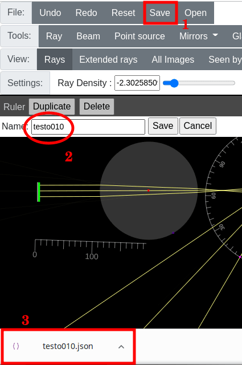Select the Point source tool
The height and width of the screenshot is (365, 242).
tap(140, 36)
